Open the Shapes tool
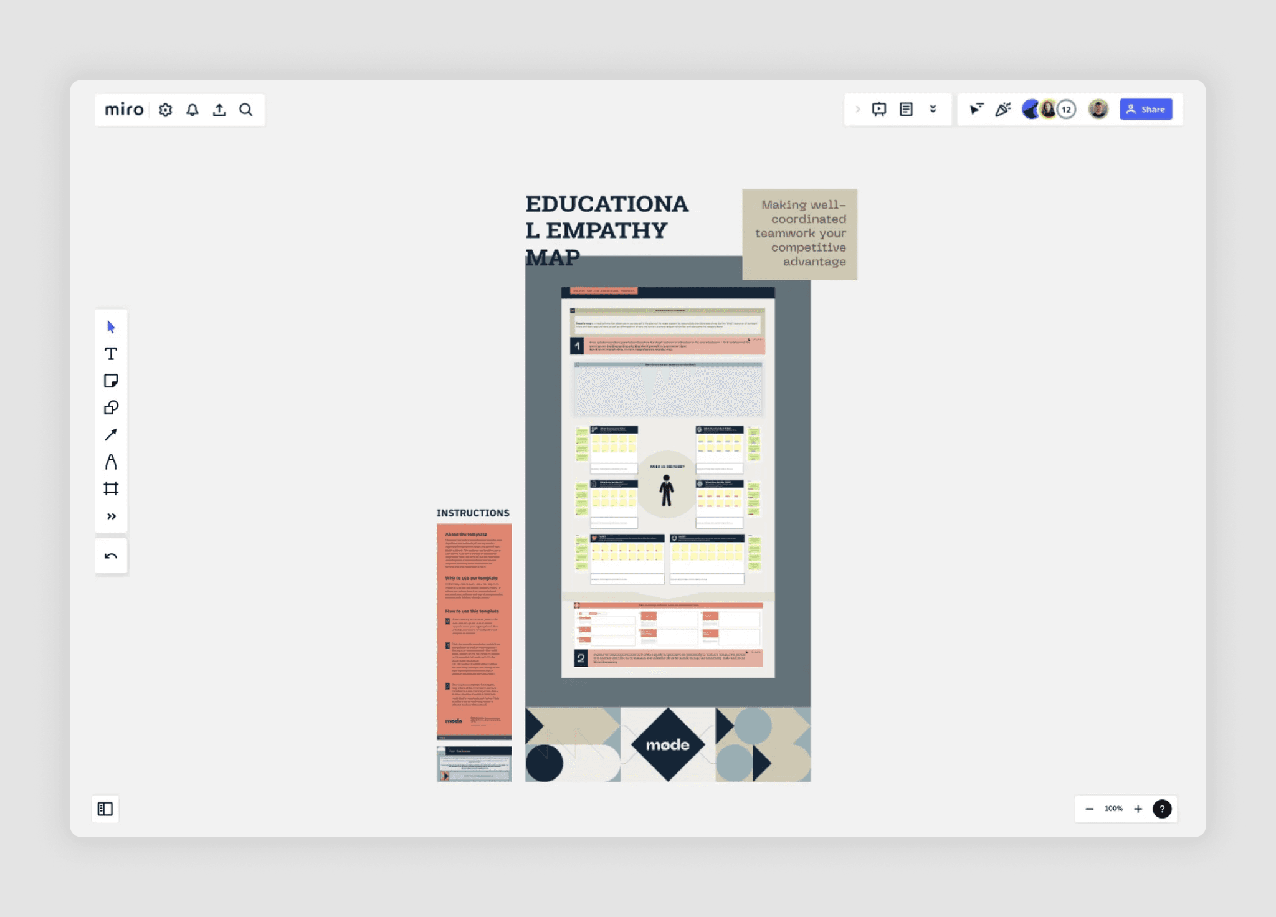This screenshot has width=1276, height=917. 111,407
